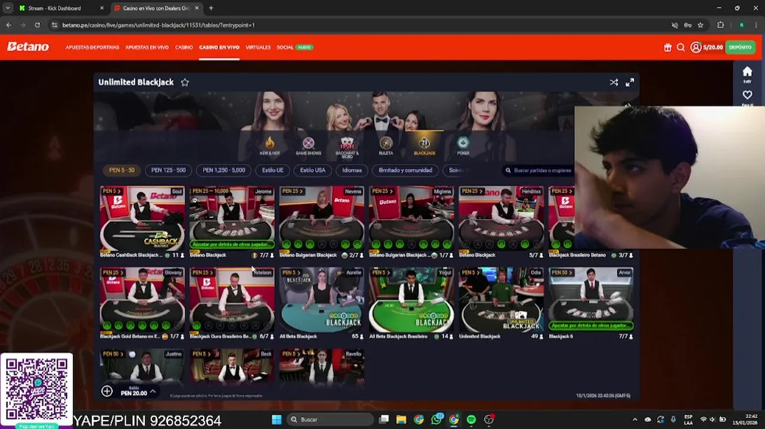Open the Baccarat & Sicbo category
Image resolution: width=765 pixels, height=429 pixels.
pos(347,146)
